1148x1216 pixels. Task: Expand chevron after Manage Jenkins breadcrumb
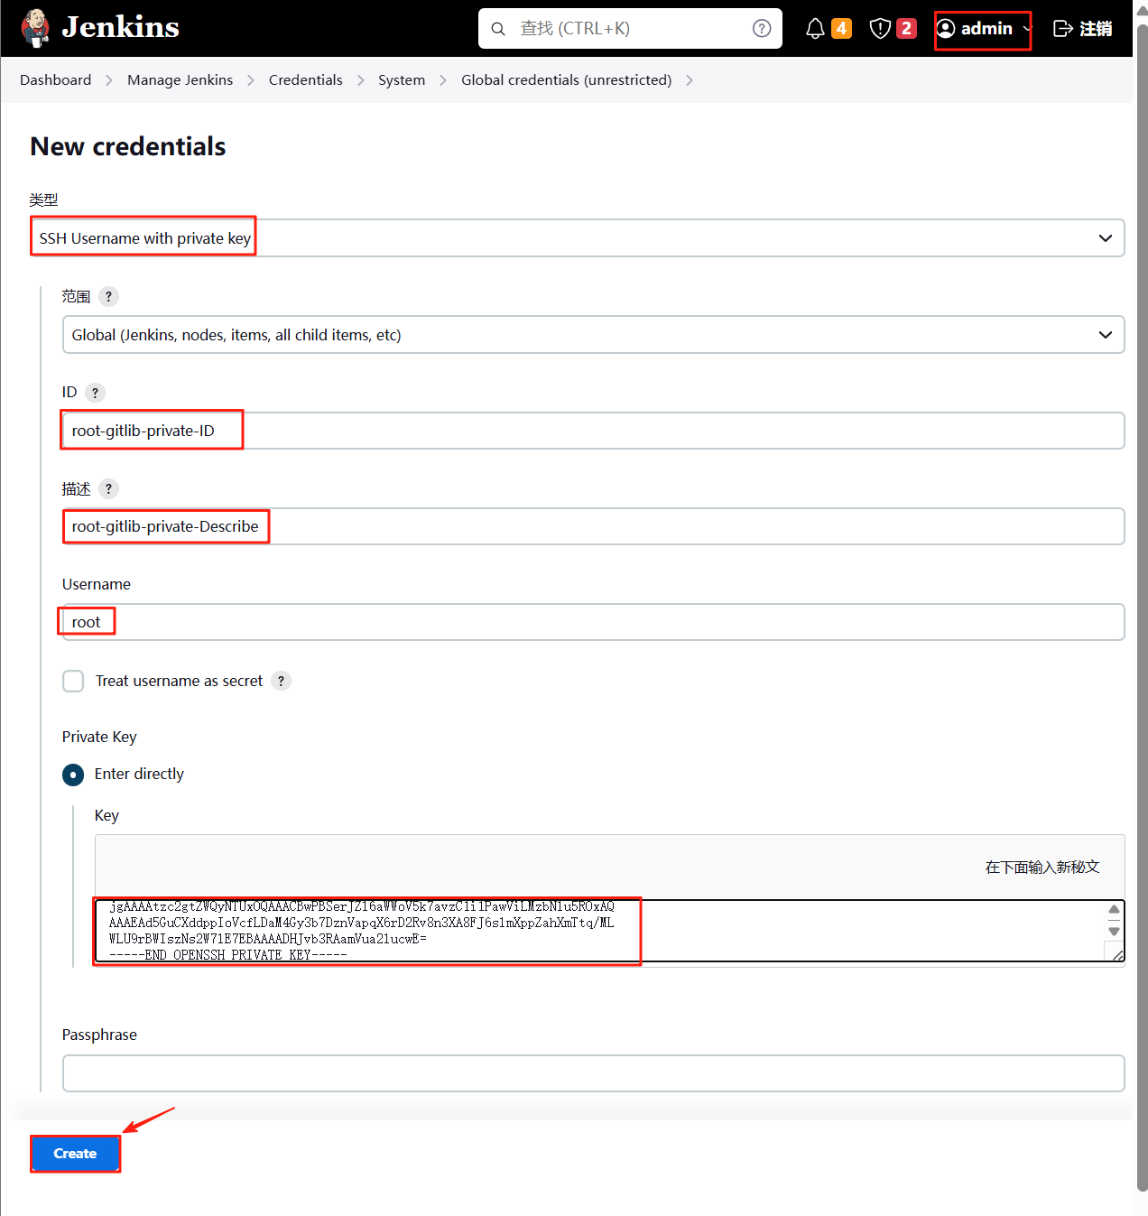click(251, 80)
